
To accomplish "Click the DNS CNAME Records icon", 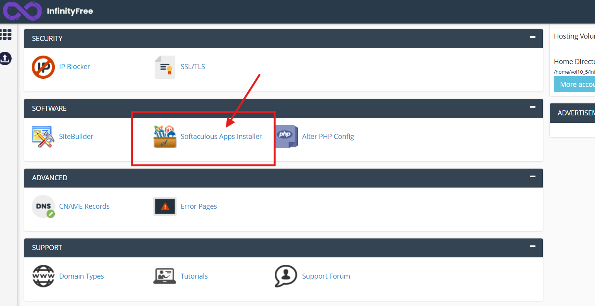I will 43,206.
